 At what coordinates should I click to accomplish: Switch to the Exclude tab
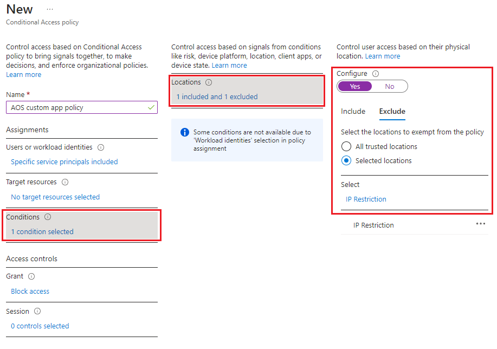click(x=392, y=111)
